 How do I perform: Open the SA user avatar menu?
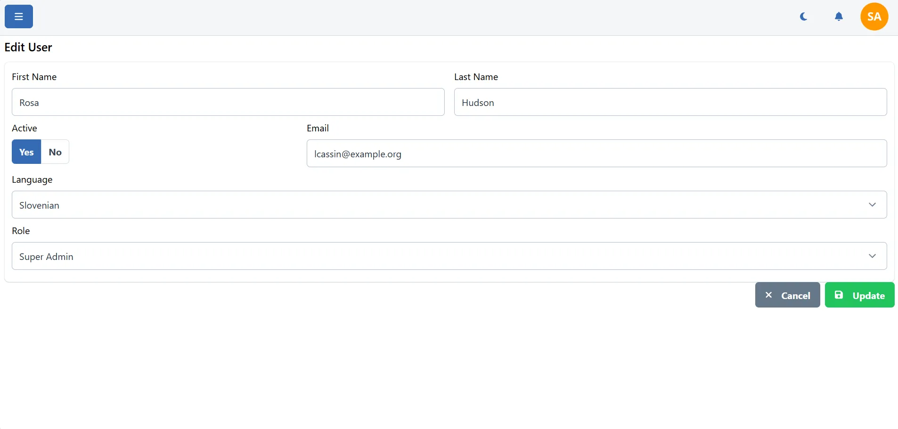(874, 16)
